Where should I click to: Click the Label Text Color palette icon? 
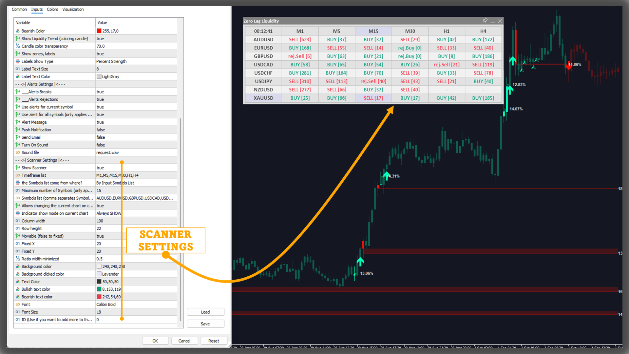18,76
